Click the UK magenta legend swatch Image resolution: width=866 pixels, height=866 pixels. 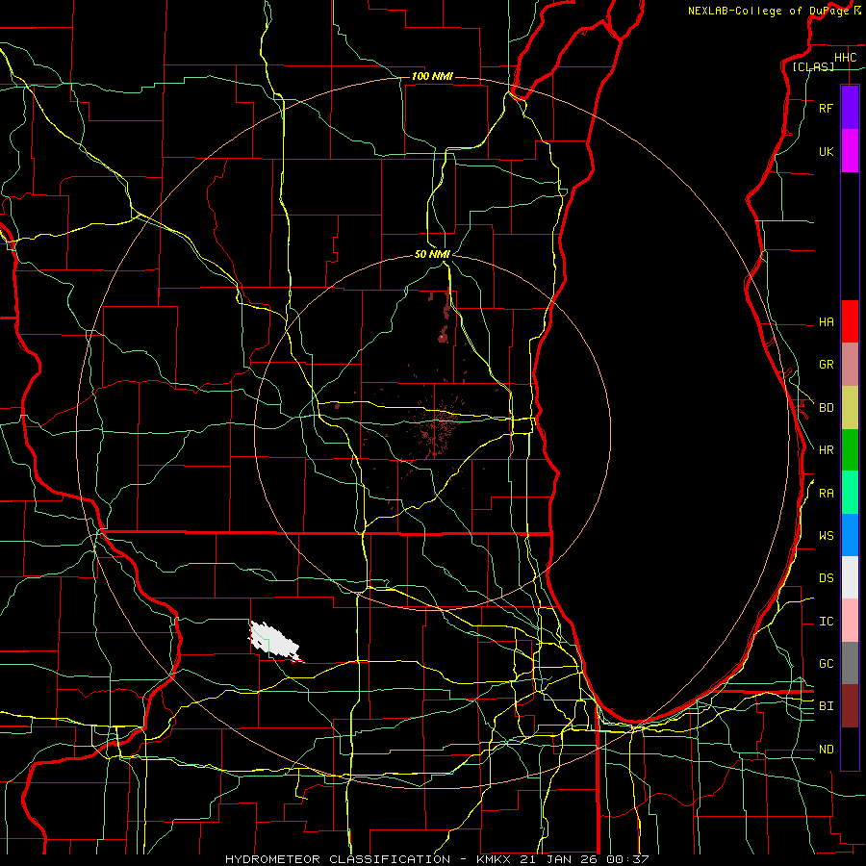pos(850,151)
